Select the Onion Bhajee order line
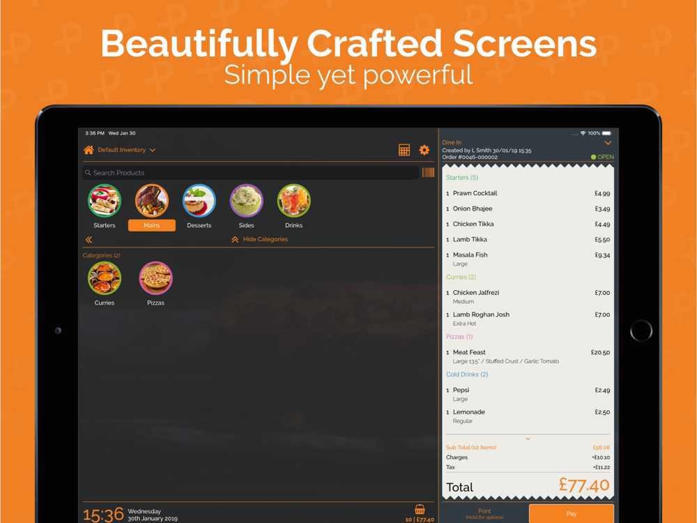The height and width of the screenshot is (523, 697). click(x=528, y=209)
